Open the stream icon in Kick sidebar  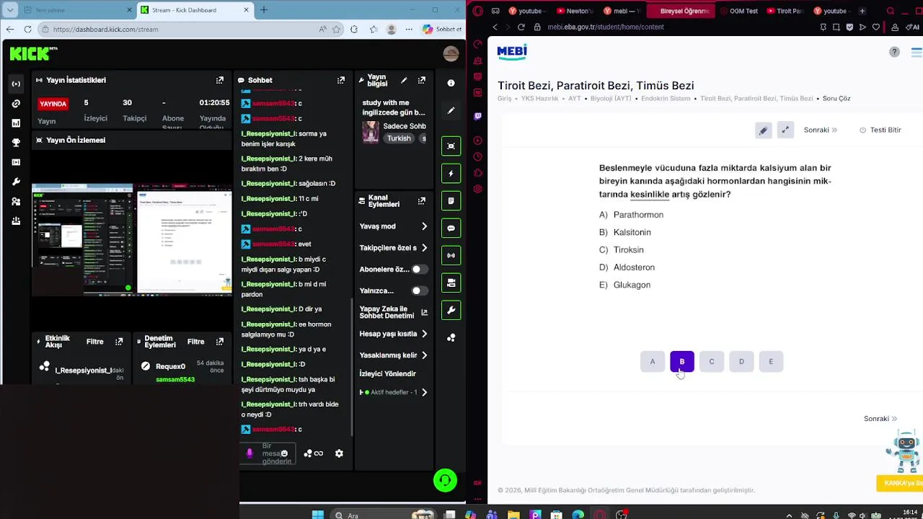(x=16, y=84)
